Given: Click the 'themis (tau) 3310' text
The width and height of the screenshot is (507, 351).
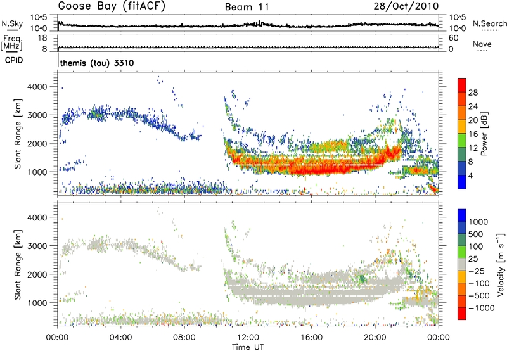Looking at the screenshot, I should (97, 63).
